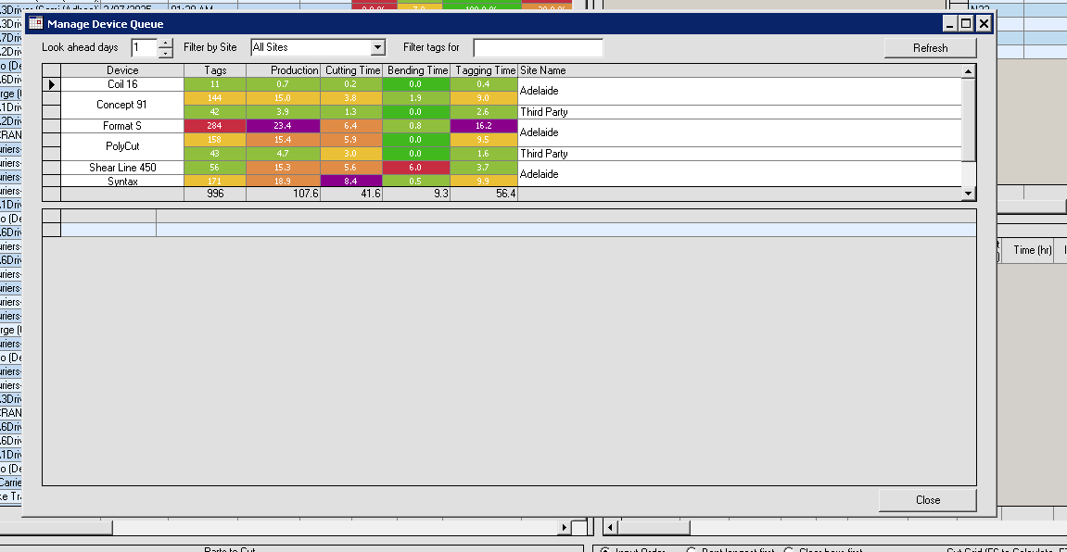Click the 56 tags cell for Shear Line 450
The height and width of the screenshot is (552, 1067).
point(215,168)
